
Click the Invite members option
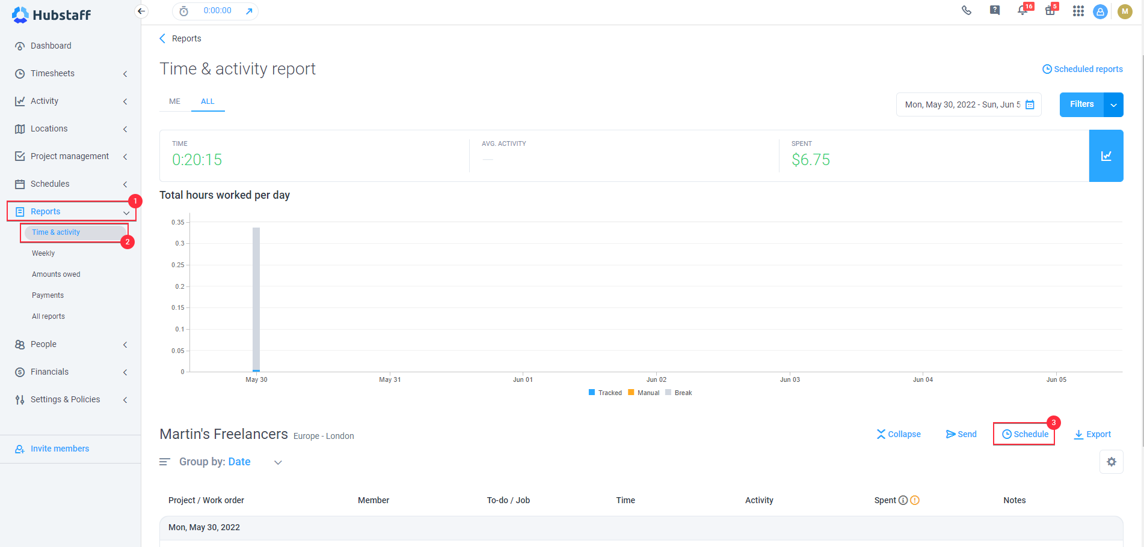point(60,449)
